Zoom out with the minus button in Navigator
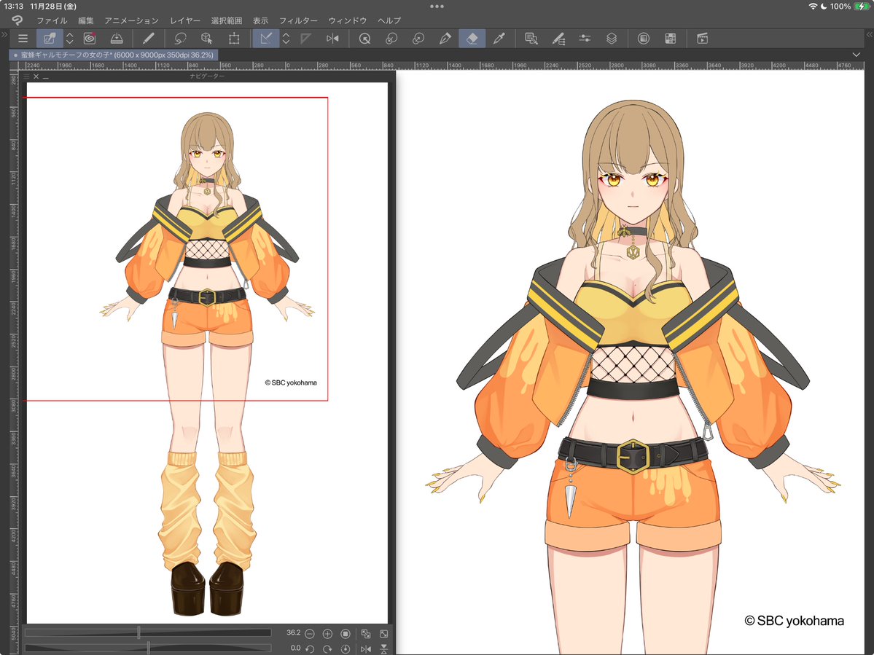 click(x=310, y=634)
